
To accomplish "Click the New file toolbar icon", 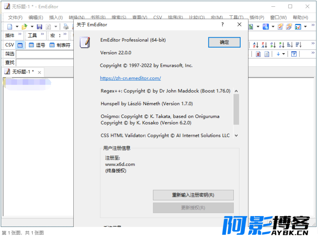I will pos(10,27).
